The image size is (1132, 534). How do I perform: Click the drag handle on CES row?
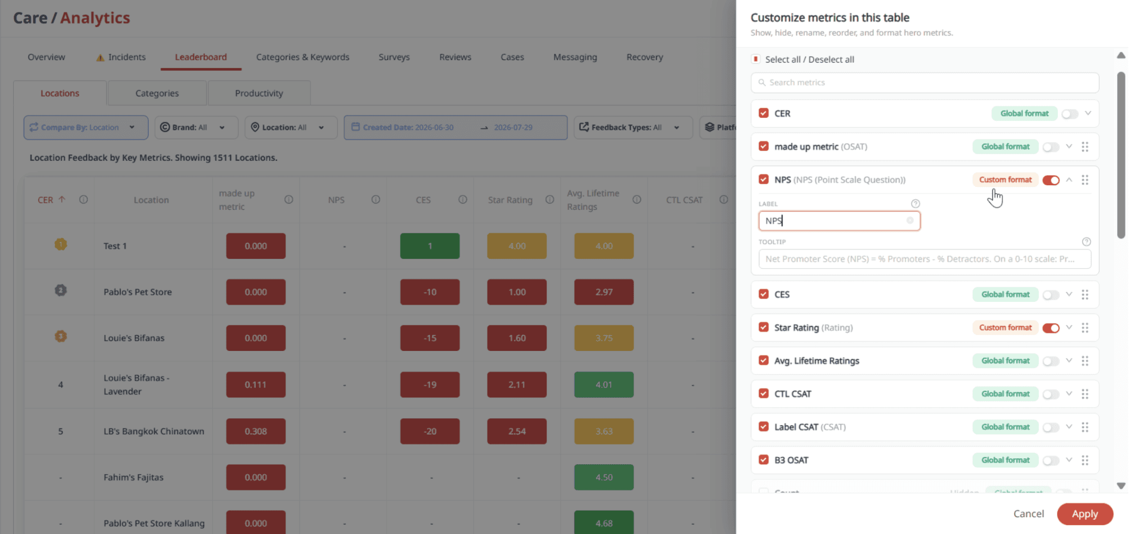[1085, 294]
